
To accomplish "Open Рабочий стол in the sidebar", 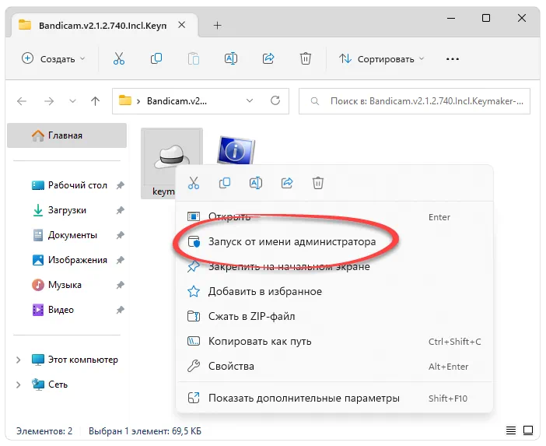I will [69, 185].
